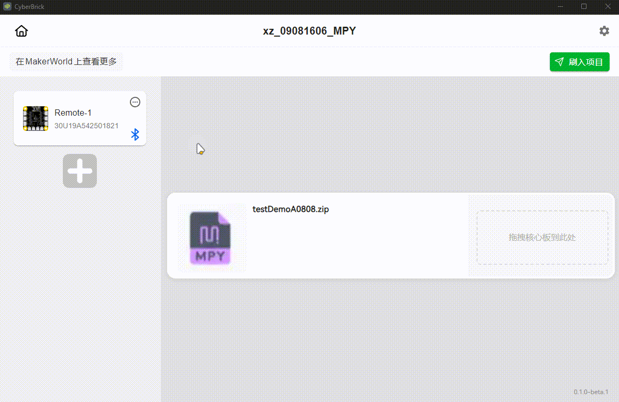Screen dimensions: 619x402
Task: Close the CyberBrick window
Action: pyautogui.click(x=607, y=7)
